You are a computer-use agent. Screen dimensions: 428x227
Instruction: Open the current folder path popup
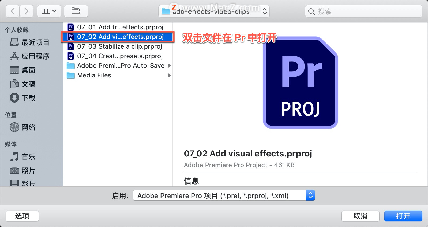[214, 11]
